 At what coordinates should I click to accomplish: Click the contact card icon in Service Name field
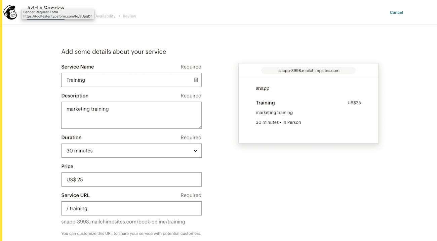click(x=196, y=80)
